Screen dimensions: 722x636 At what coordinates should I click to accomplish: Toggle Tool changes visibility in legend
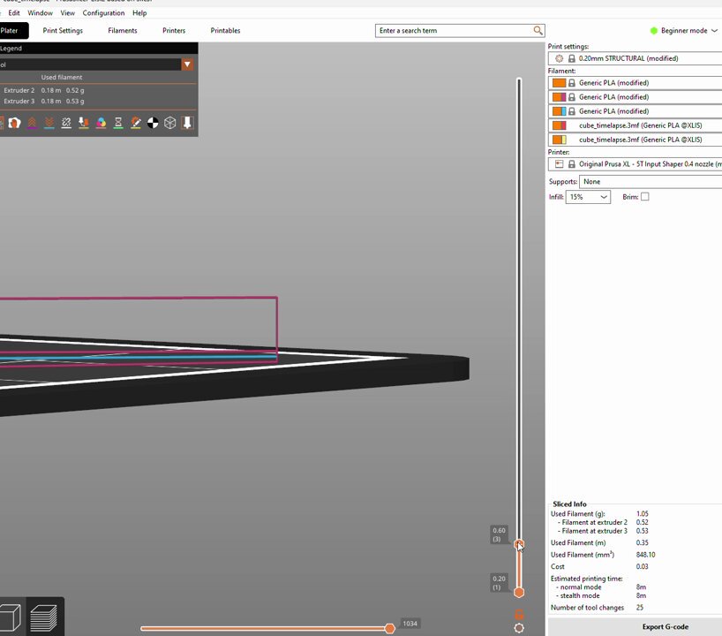pyautogui.click(x=84, y=123)
